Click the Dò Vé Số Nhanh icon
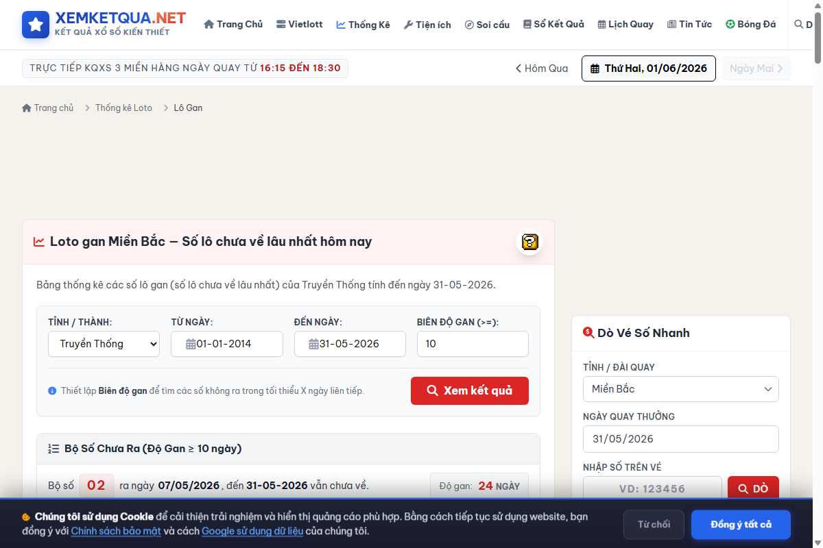Image resolution: width=823 pixels, height=548 pixels. [x=588, y=333]
